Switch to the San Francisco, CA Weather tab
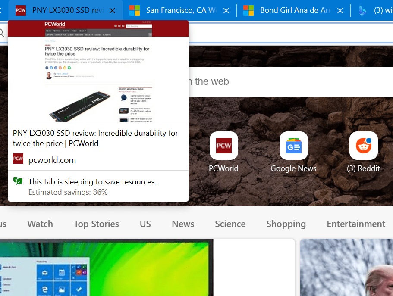393x296 pixels. click(179, 10)
